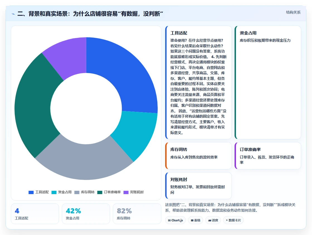This screenshot has width=312, height=235.
Task: Click the 表格 tag chip
Action: (196, 220)
